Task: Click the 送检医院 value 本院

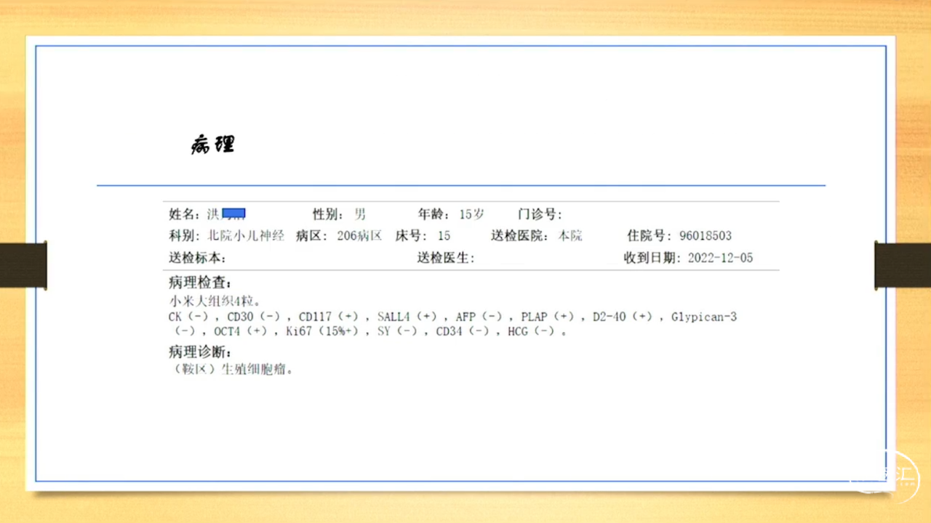Action: pos(570,236)
